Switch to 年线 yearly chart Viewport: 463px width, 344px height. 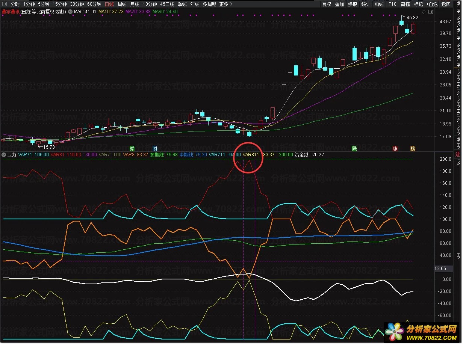pos(195,4)
